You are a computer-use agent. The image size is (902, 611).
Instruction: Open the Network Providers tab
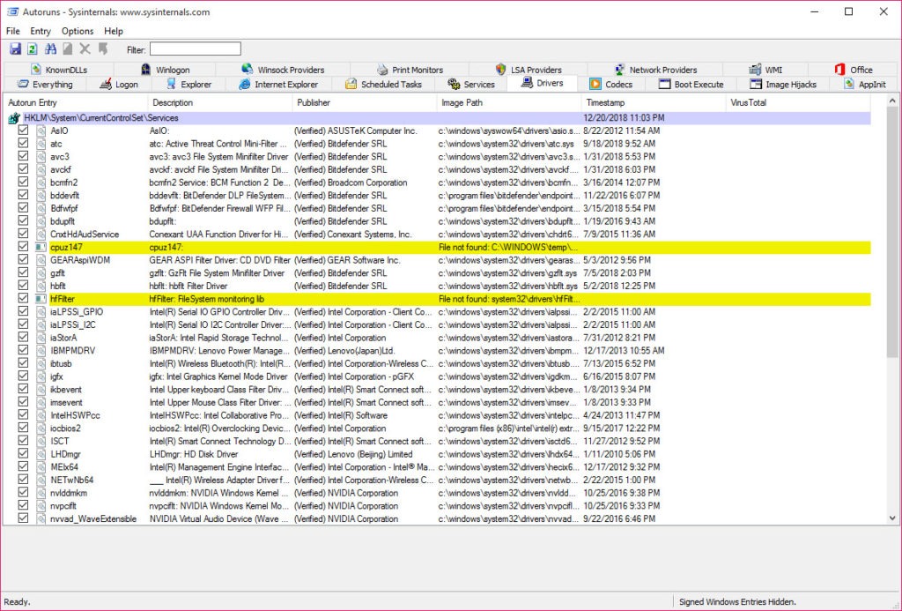(x=655, y=70)
